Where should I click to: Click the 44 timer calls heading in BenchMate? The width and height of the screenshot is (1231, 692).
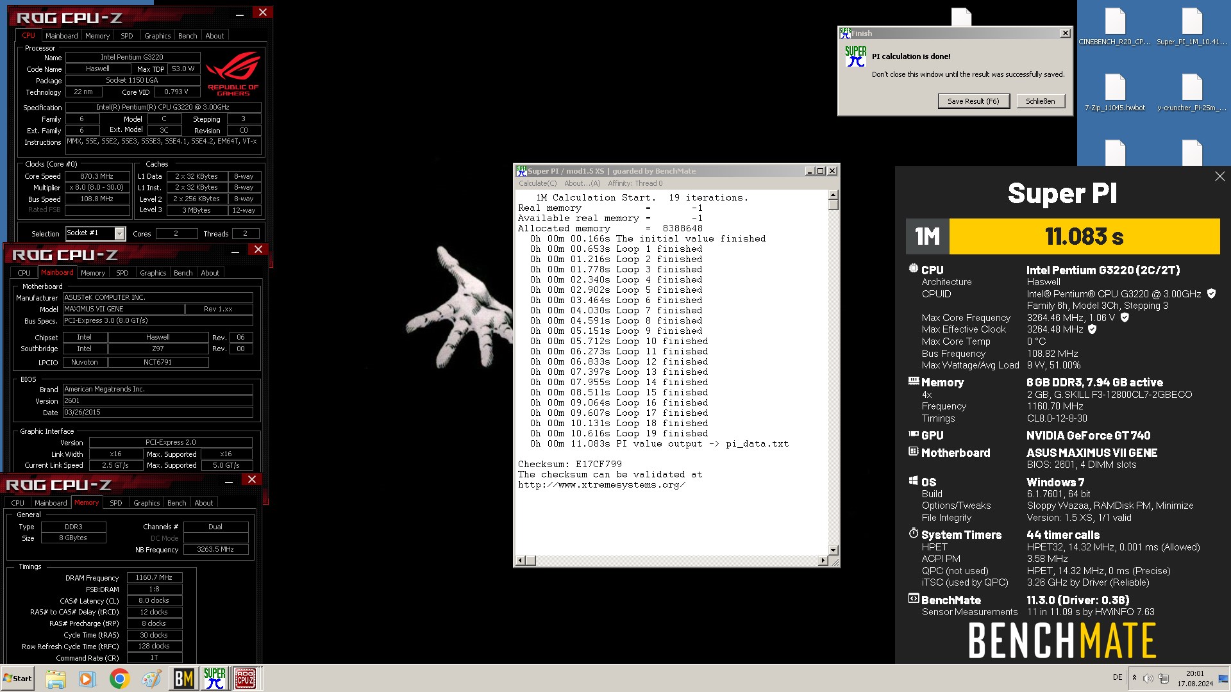tap(1062, 535)
